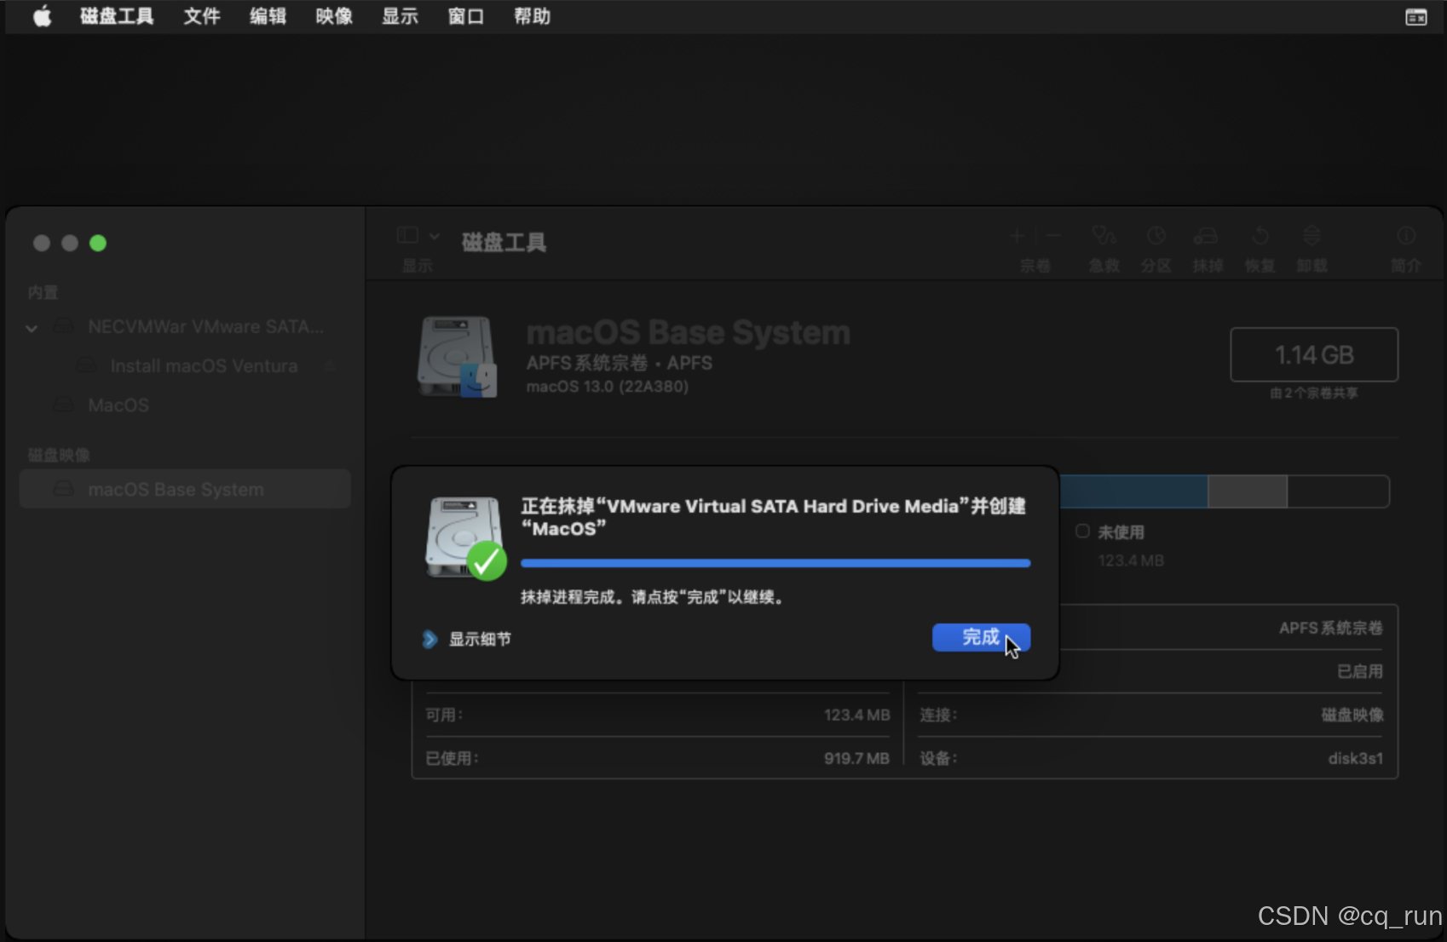Image resolution: width=1447 pixels, height=942 pixels.
Task: Click the macOS Base System disk icon in the detail pane
Action: pos(458,357)
